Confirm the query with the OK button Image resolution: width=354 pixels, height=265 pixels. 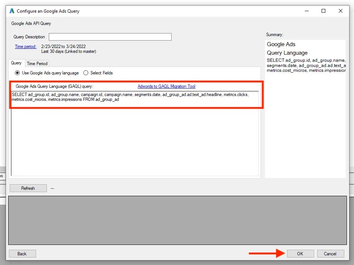click(300, 253)
